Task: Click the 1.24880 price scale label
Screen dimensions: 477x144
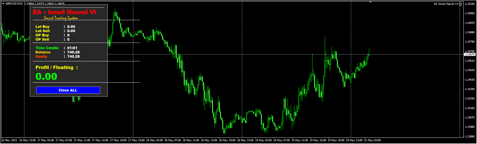Action: pos(470,32)
